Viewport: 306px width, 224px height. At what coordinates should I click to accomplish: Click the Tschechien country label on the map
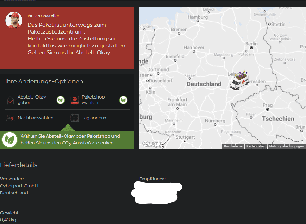click(x=278, y=119)
